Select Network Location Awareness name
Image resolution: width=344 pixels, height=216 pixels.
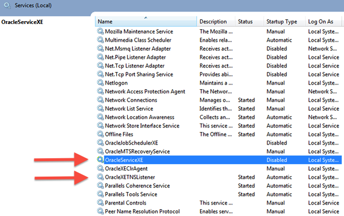point(139,117)
